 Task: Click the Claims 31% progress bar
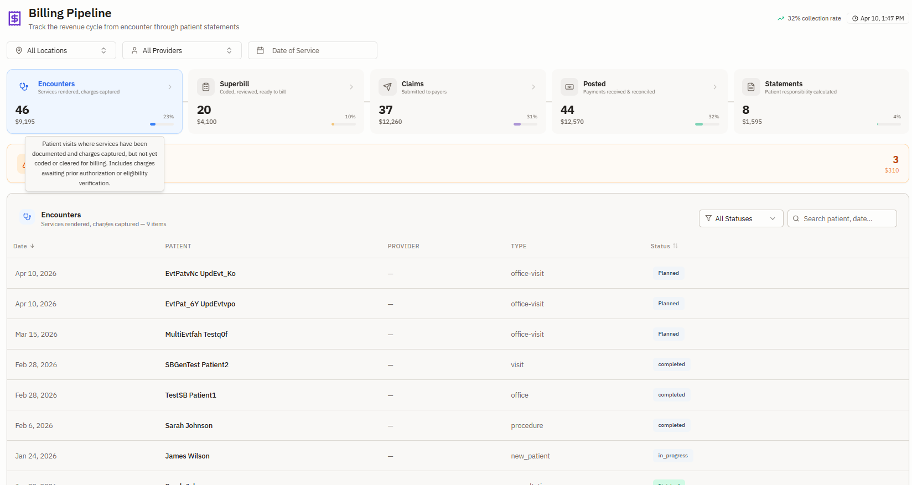tap(526, 124)
